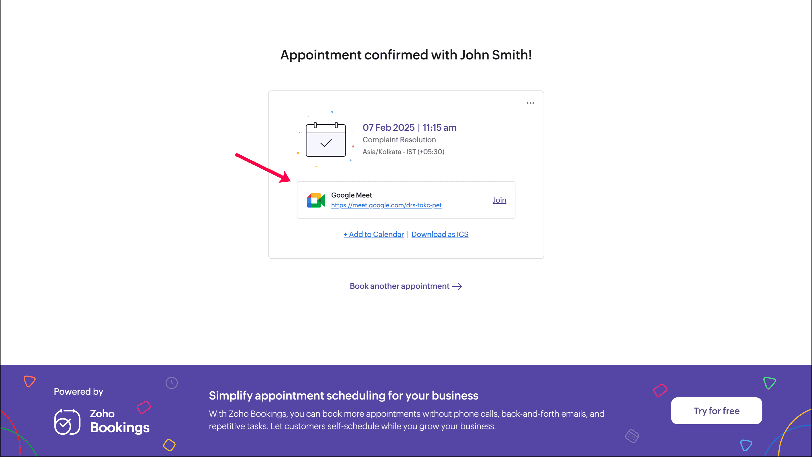Click the clock decoration in footer
The height and width of the screenshot is (457, 812).
point(171,383)
